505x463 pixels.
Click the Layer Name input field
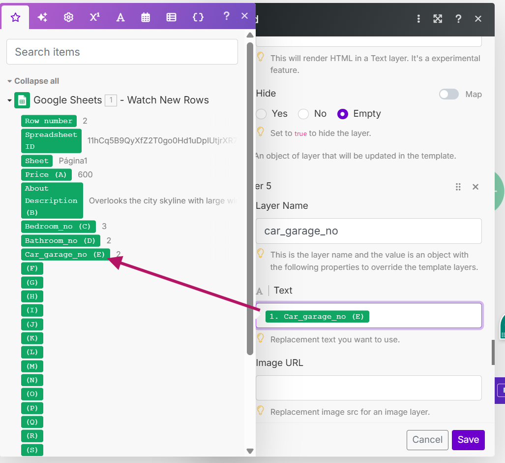click(368, 231)
